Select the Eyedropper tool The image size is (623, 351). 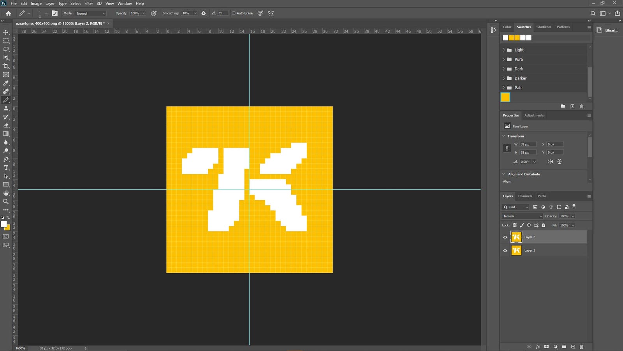[x=6, y=83]
